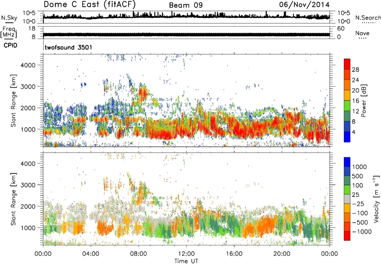The height and width of the screenshot is (264, 381).
Task: Click the '18' frequency axis tick label
Action: [x=32, y=29]
